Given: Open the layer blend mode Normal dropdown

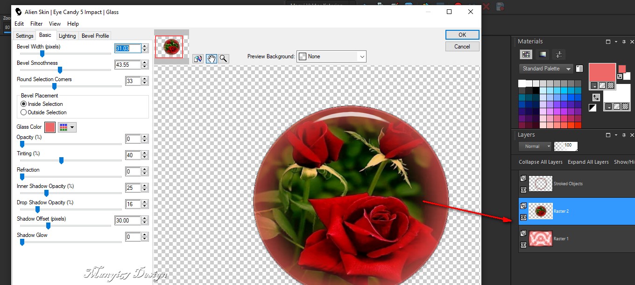Looking at the screenshot, I should [x=535, y=146].
